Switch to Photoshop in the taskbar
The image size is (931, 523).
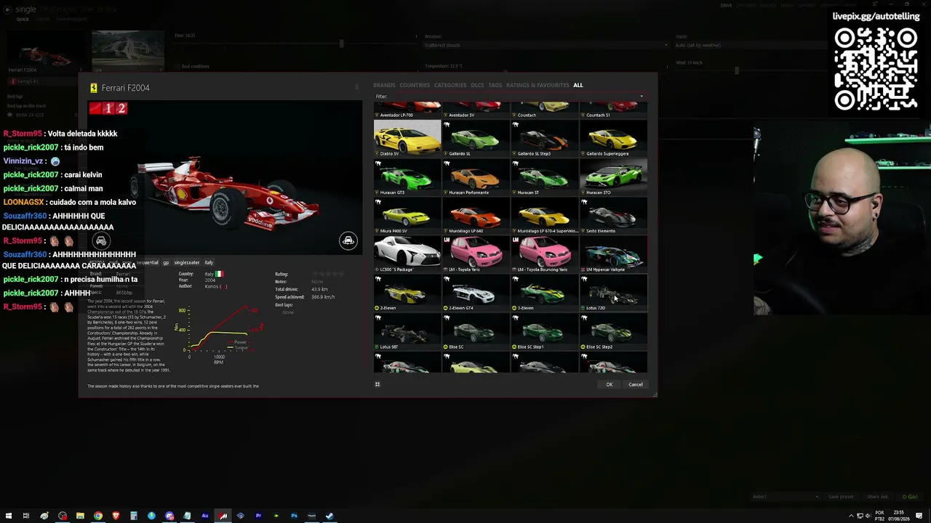(294, 516)
